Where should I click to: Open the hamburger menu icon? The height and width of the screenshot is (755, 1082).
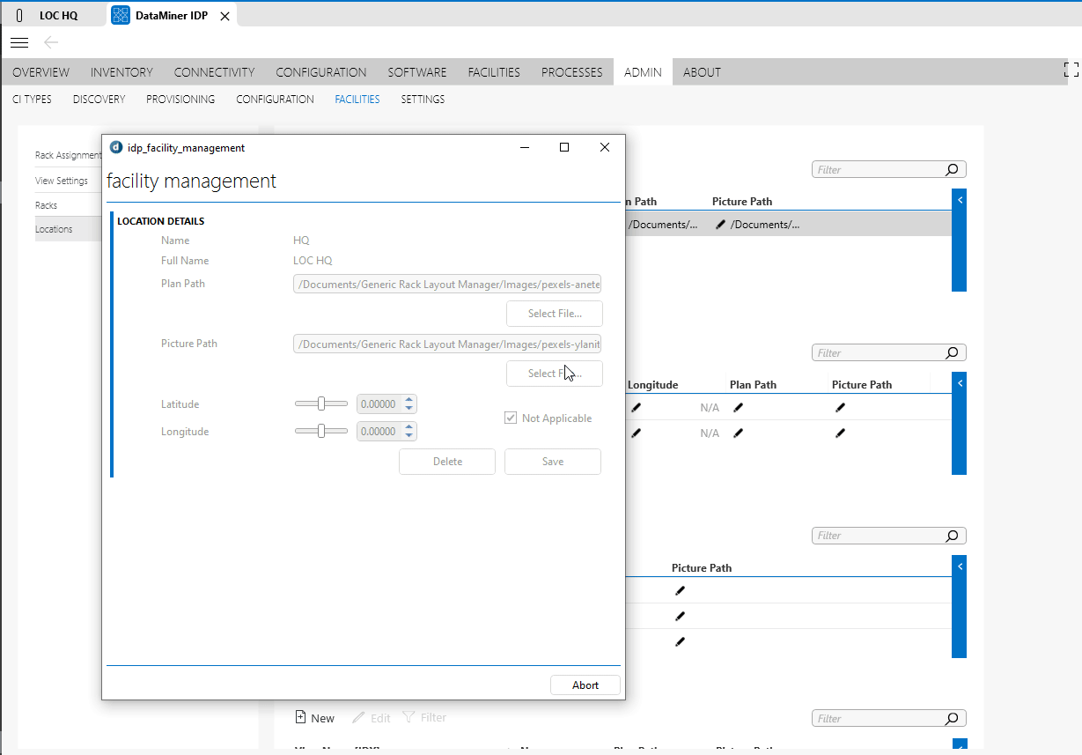tap(19, 42)
